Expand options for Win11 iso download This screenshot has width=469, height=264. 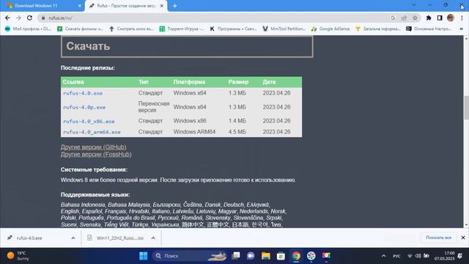pos(153,238)
